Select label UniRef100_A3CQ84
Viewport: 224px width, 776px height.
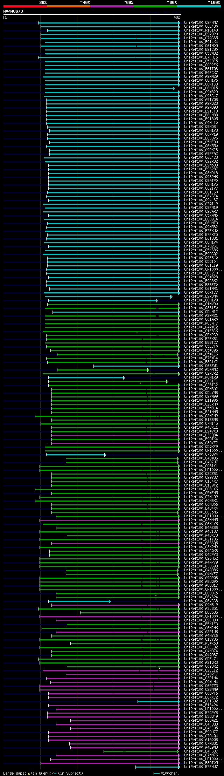[201, 435]
